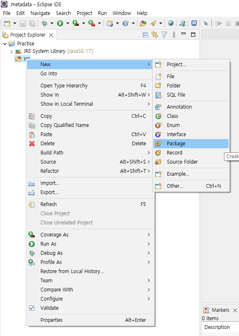This screenshot has height=336, width=239.
Task: Select Package in the New submenu
Action: click(x=191, y=144)
